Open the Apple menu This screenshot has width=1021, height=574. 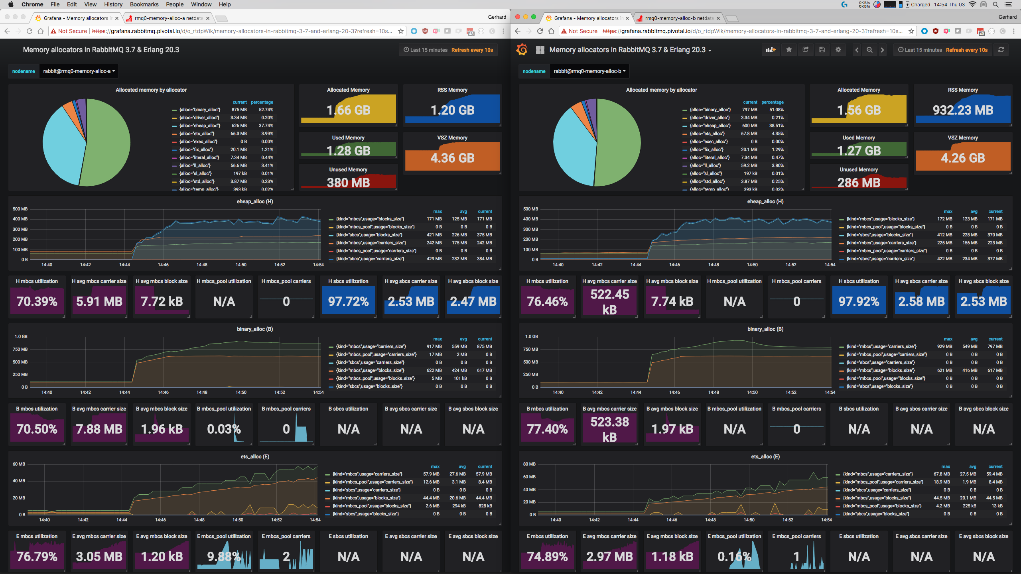click(11, 4)
